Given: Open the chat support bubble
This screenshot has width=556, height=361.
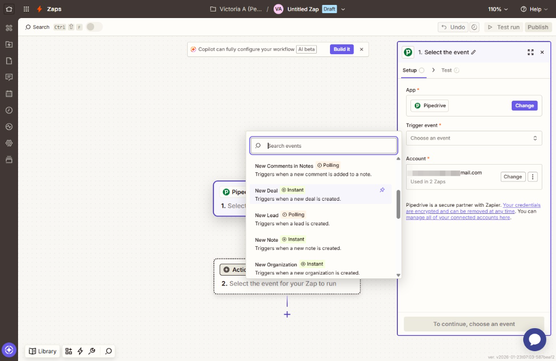Looking at the screenshot, I should coord(535,339).
